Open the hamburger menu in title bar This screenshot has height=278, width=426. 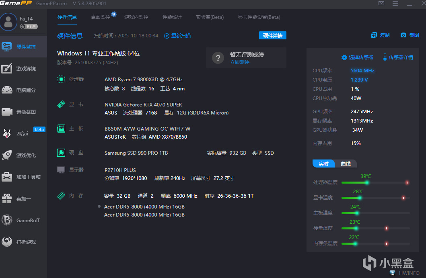pos(395,3)
